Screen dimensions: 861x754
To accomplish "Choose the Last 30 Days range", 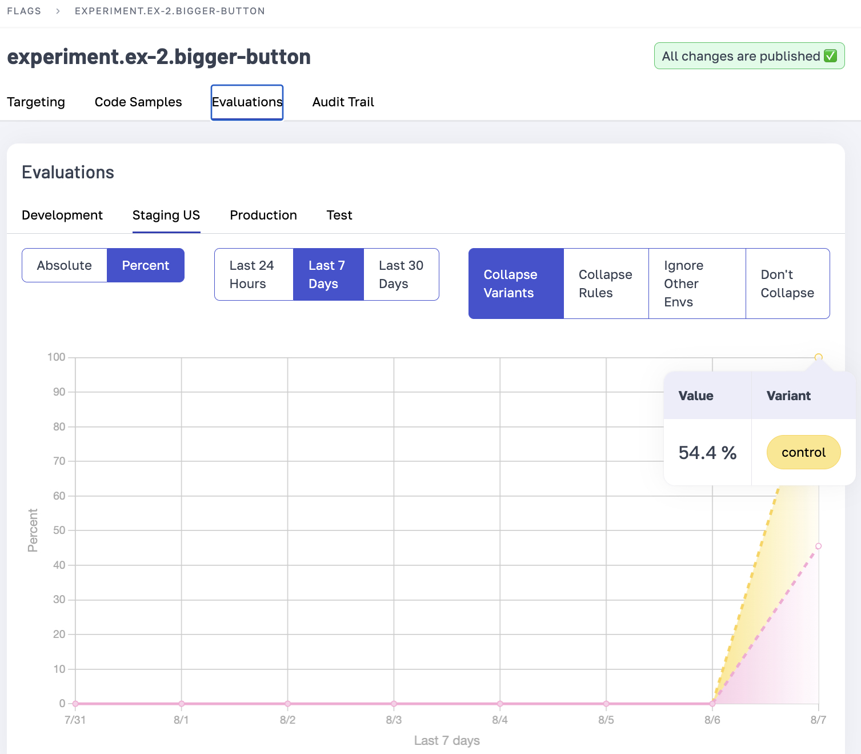I will (x=401, y=274).
